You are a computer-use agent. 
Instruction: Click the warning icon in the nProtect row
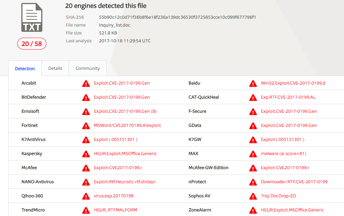point(253,182)
